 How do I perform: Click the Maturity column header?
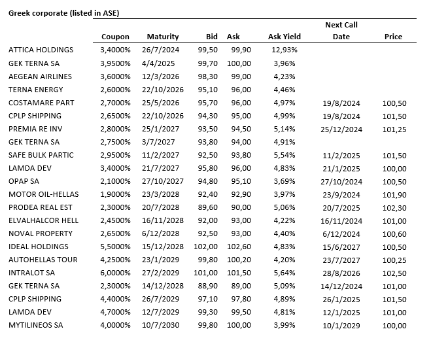coord(162,37)
